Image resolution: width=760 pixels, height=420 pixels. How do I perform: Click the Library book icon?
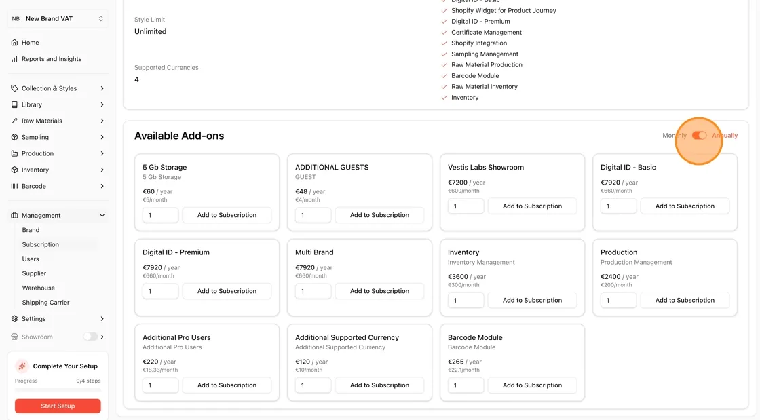pyautogui.click(x=14, y=104)
